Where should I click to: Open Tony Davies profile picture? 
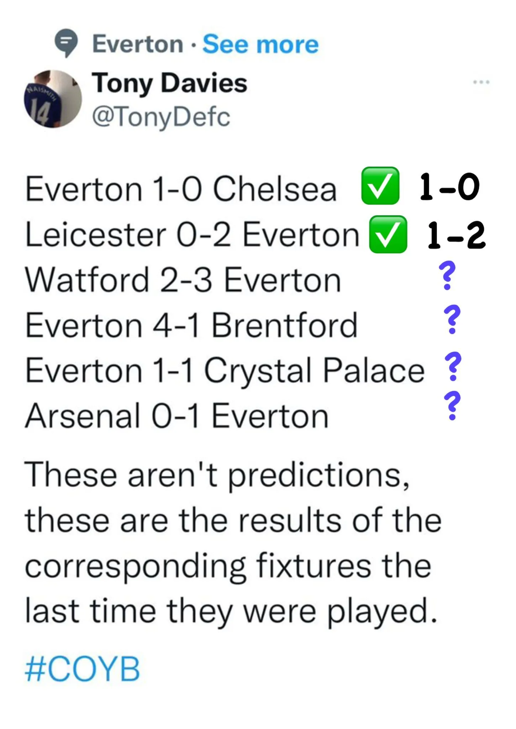(53, 99)
